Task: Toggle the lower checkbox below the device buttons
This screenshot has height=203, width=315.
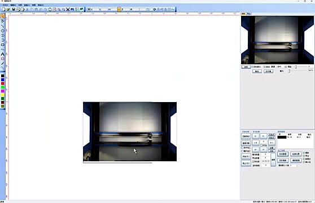Action: [x=243, y=151]
